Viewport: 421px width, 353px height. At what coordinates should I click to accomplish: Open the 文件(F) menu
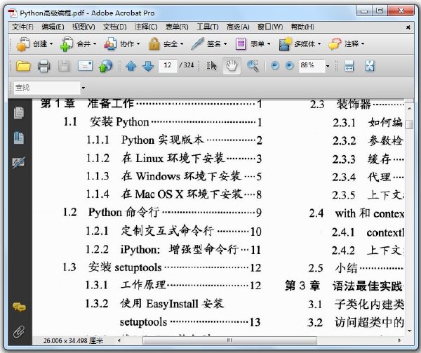22,27
